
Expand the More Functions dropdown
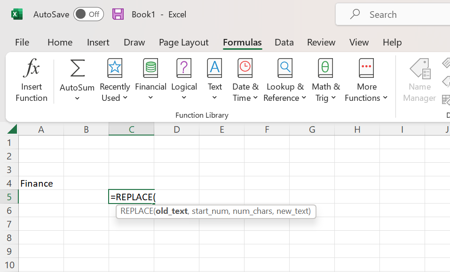coord(385,98)
